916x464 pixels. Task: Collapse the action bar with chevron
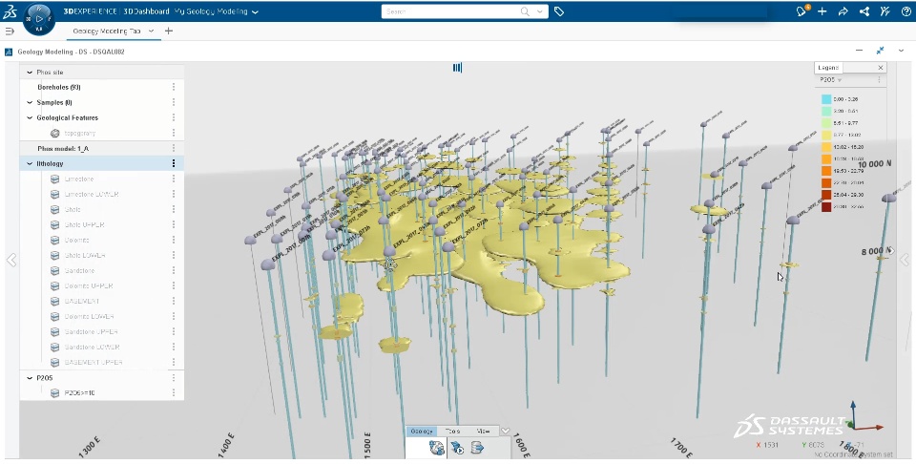pos(506,432)
